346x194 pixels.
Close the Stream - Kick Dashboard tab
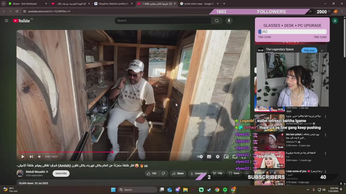(x=46, y=4)
